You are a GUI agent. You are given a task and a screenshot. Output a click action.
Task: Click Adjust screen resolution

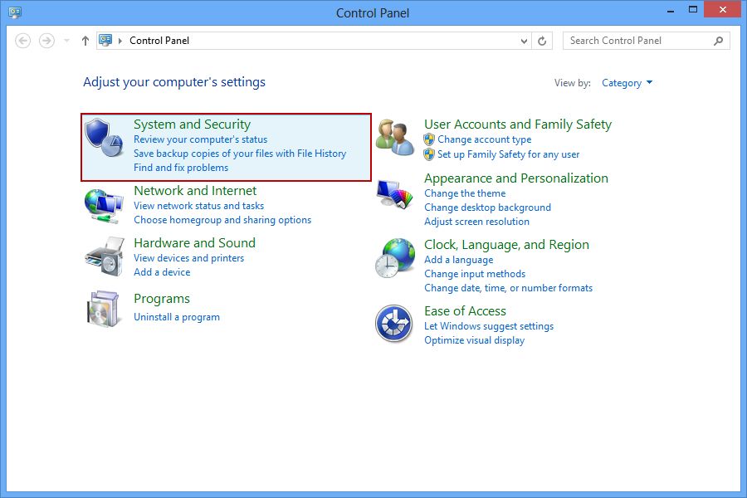click(477, 222)
